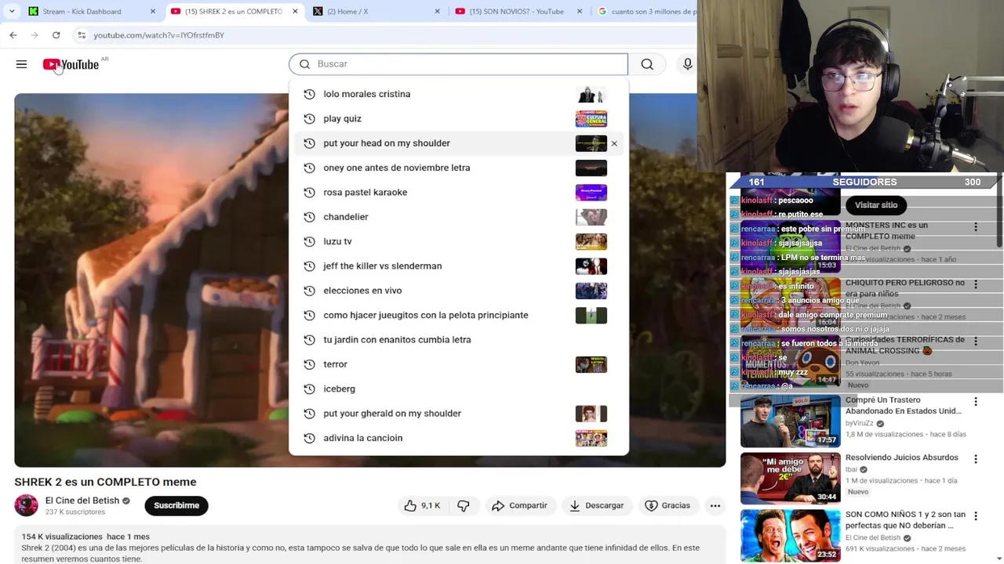
Task: Open Compré Un Trastero Abandonado video thumbnail
Action: coord(790,421)
